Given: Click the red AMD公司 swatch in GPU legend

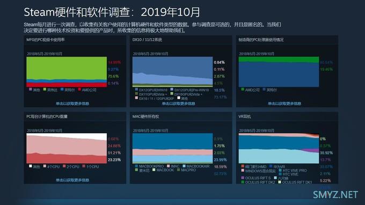Looking at the screenshot, I should pos(79,89).
